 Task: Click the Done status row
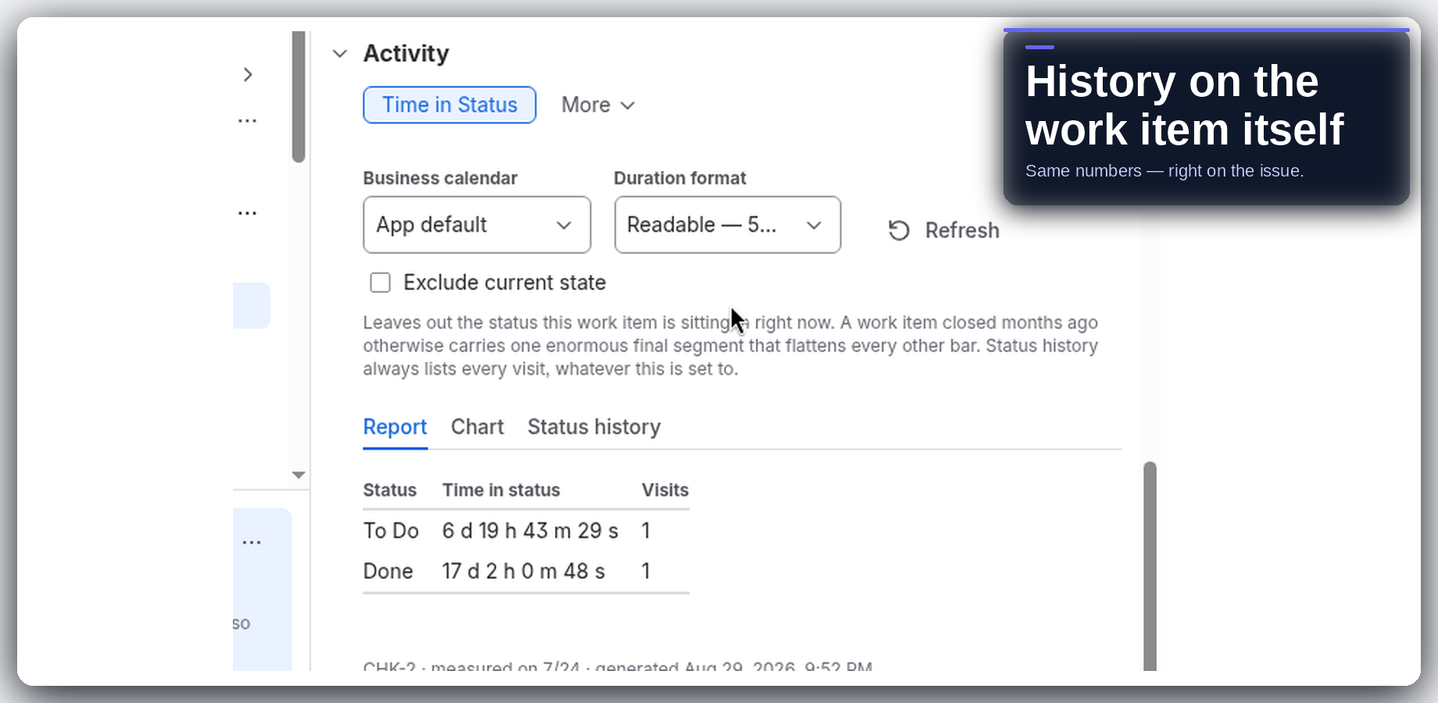pos(526,572)
